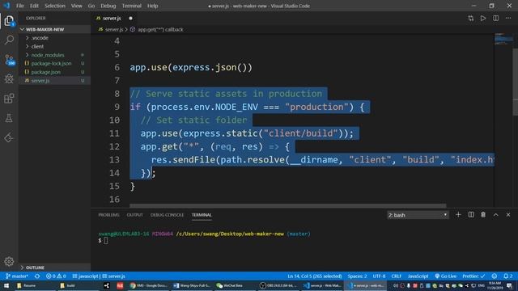
Task: Click Spaces: 2 indentation setting
Action: (357, 276)
